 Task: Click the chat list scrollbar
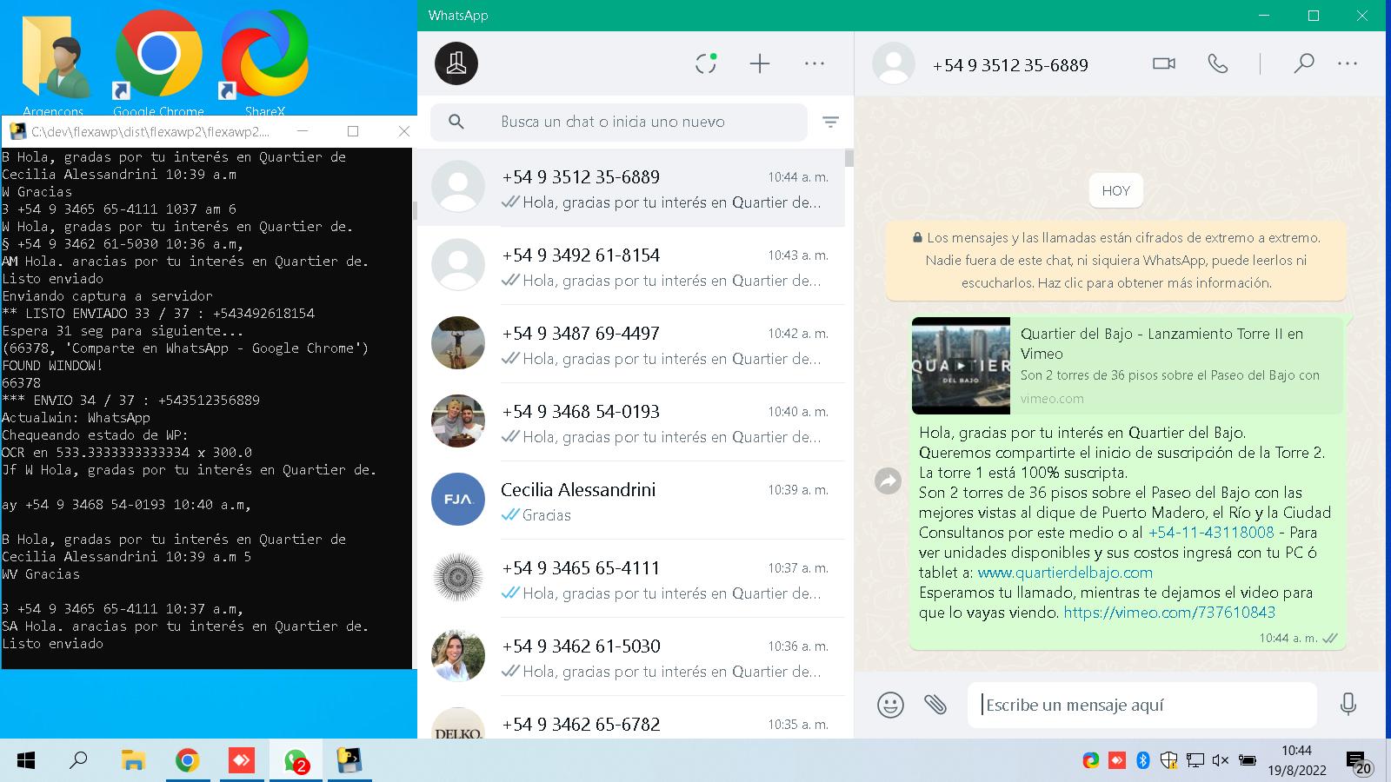849,158
